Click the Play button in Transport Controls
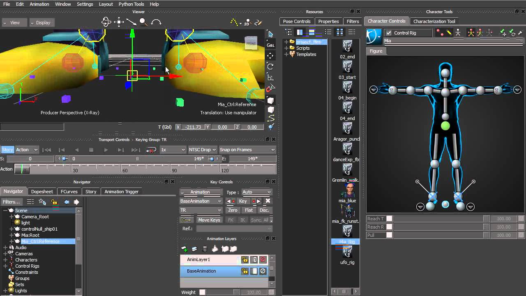526x296 pixels. point(106,150)
